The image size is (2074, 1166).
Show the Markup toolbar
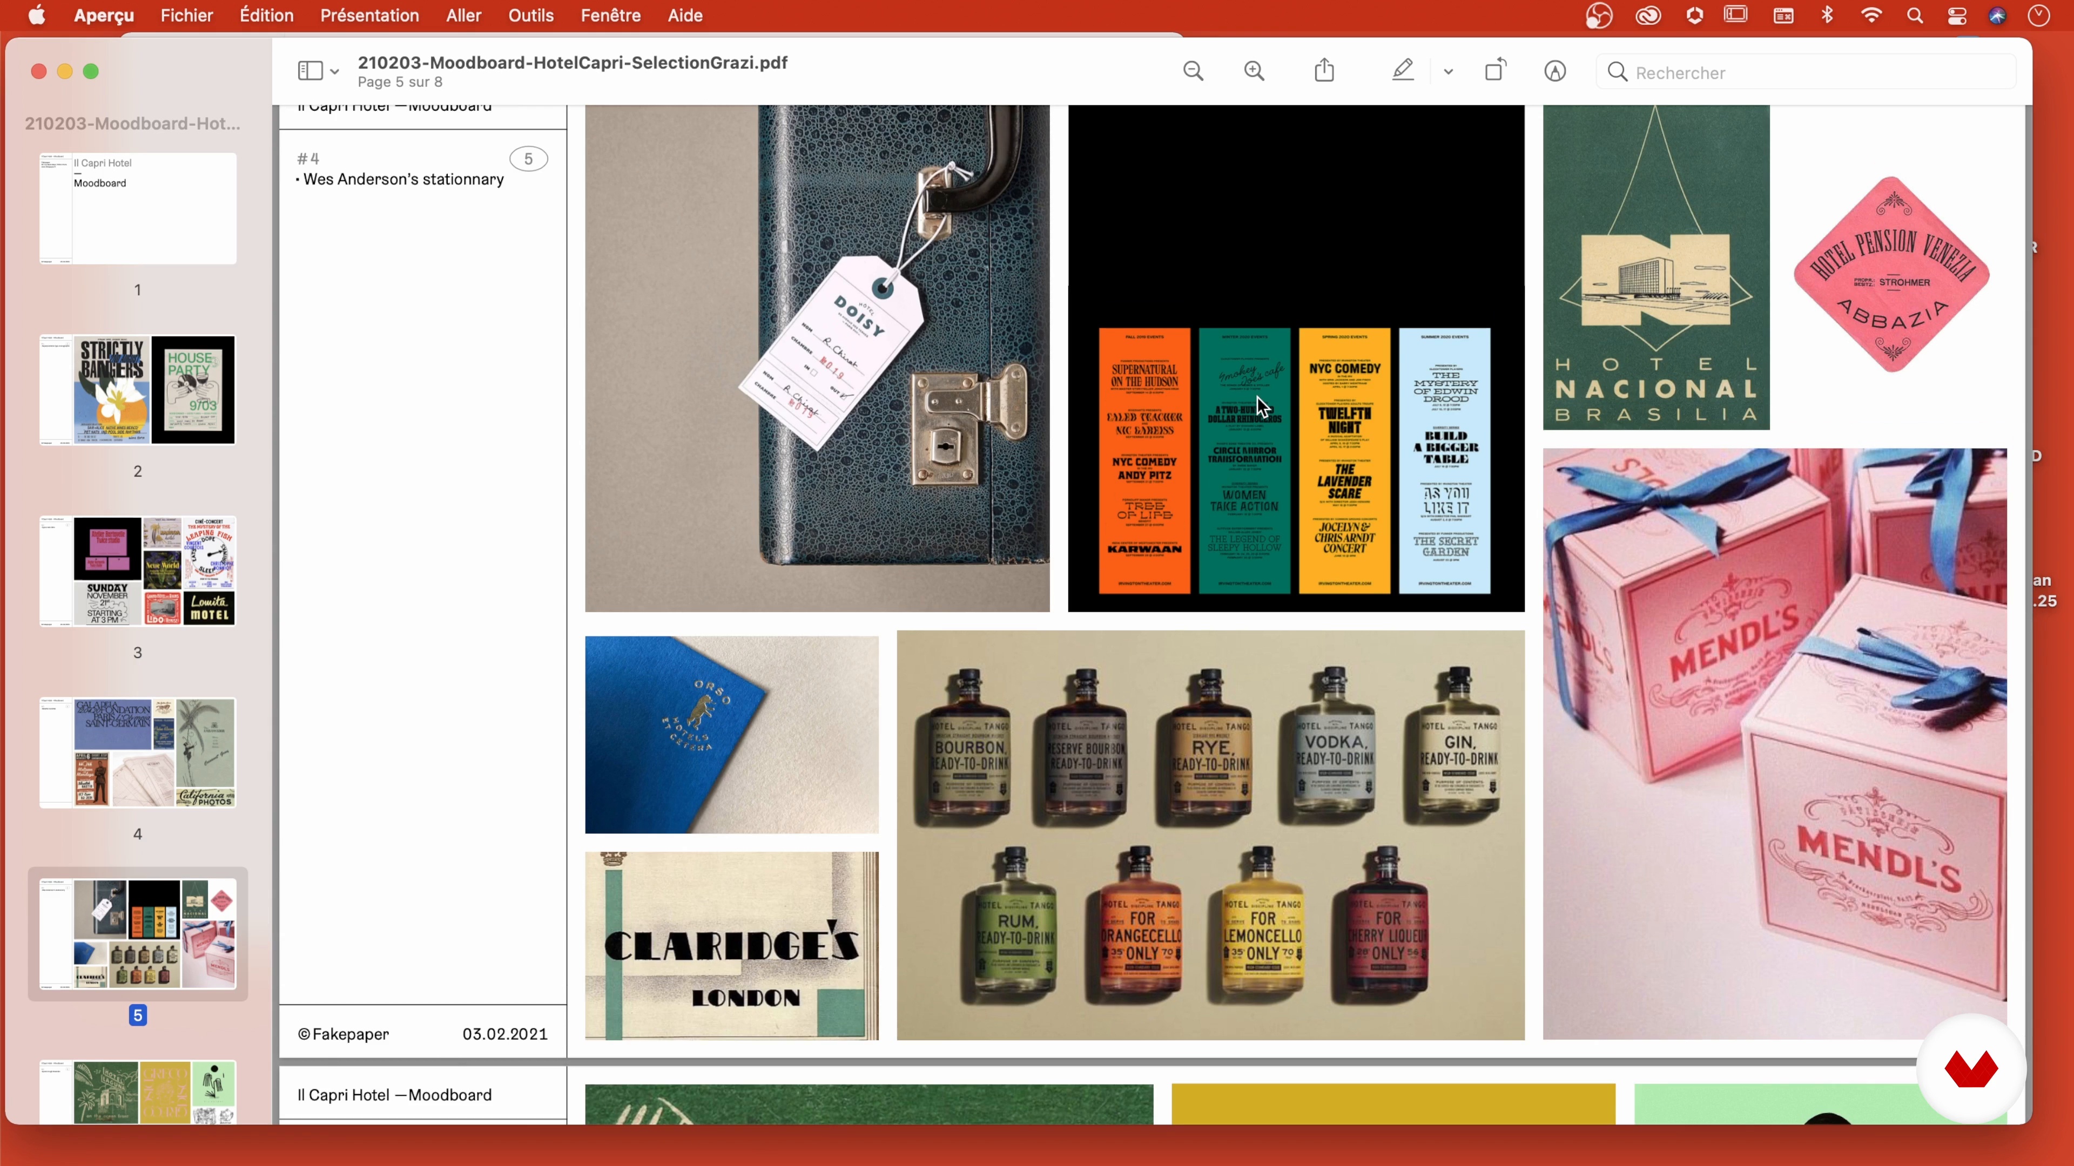(1556, 72)
